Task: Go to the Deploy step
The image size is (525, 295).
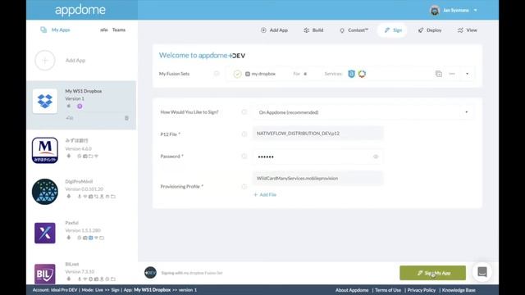Action: point(430,30)
